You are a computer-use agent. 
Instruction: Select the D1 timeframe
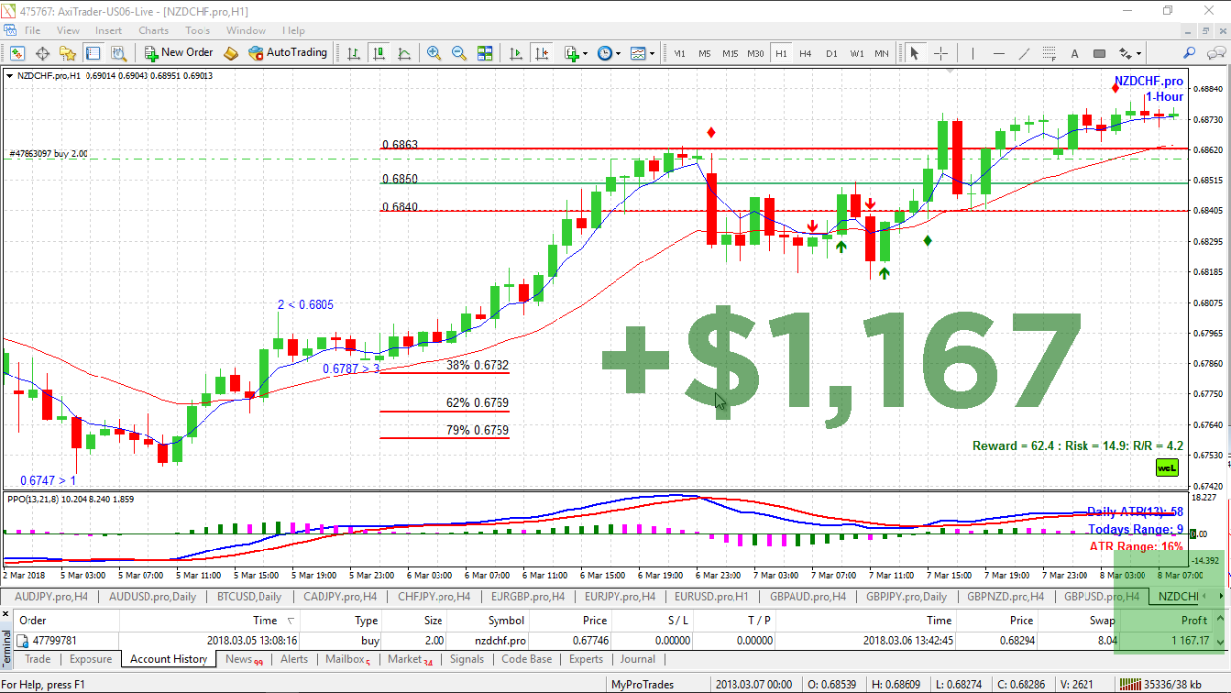coord(831,53)
